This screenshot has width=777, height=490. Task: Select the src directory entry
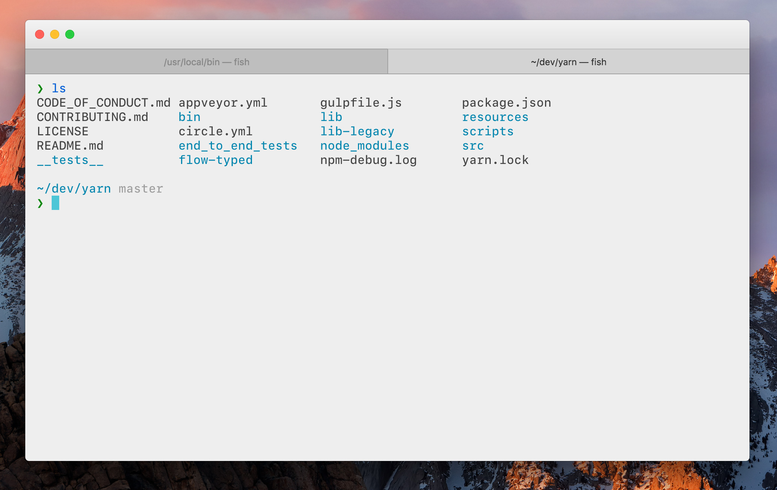pos(473,145)
